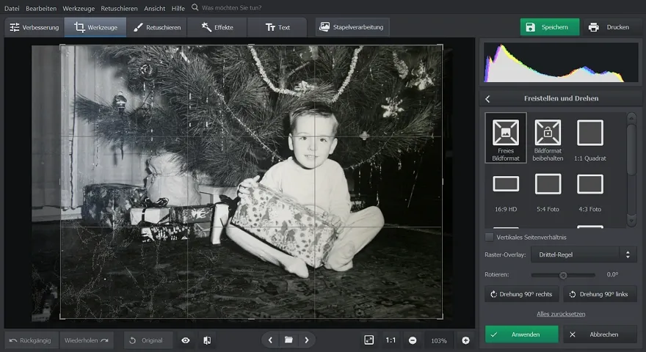Screen dimensions: 646x352
Task: Click the Rückgängig undo button
Action: pos(31,340)
